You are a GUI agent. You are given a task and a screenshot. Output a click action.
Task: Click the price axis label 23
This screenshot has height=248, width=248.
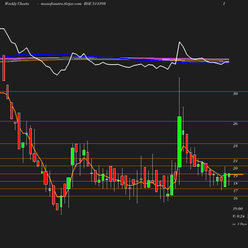coord(235,146)
